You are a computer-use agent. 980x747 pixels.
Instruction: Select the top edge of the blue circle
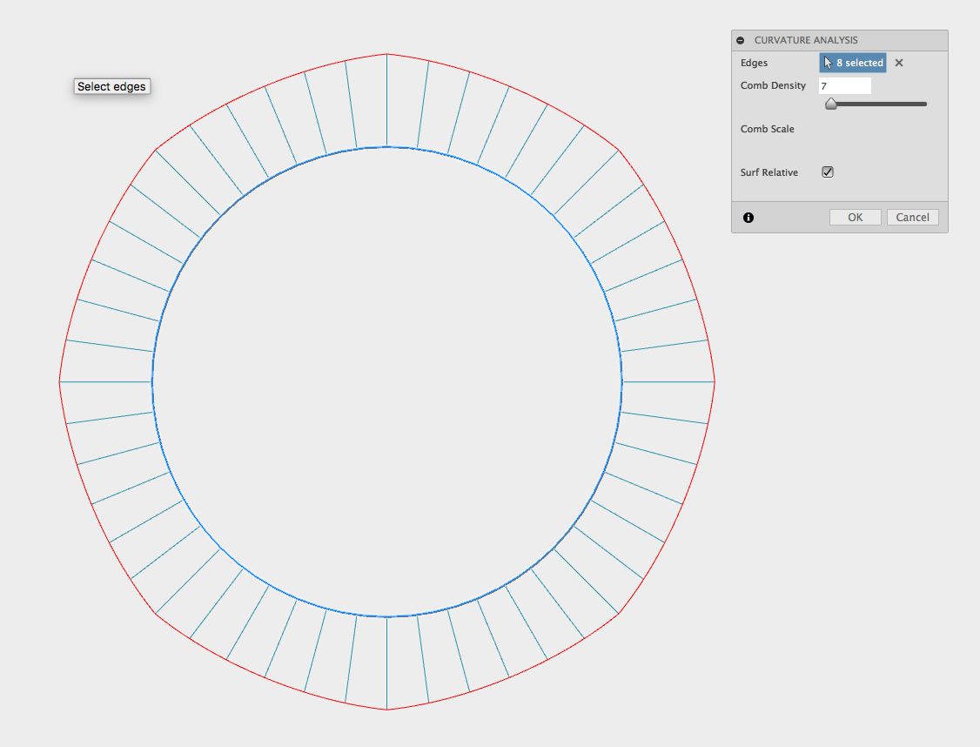pos(386,147)
